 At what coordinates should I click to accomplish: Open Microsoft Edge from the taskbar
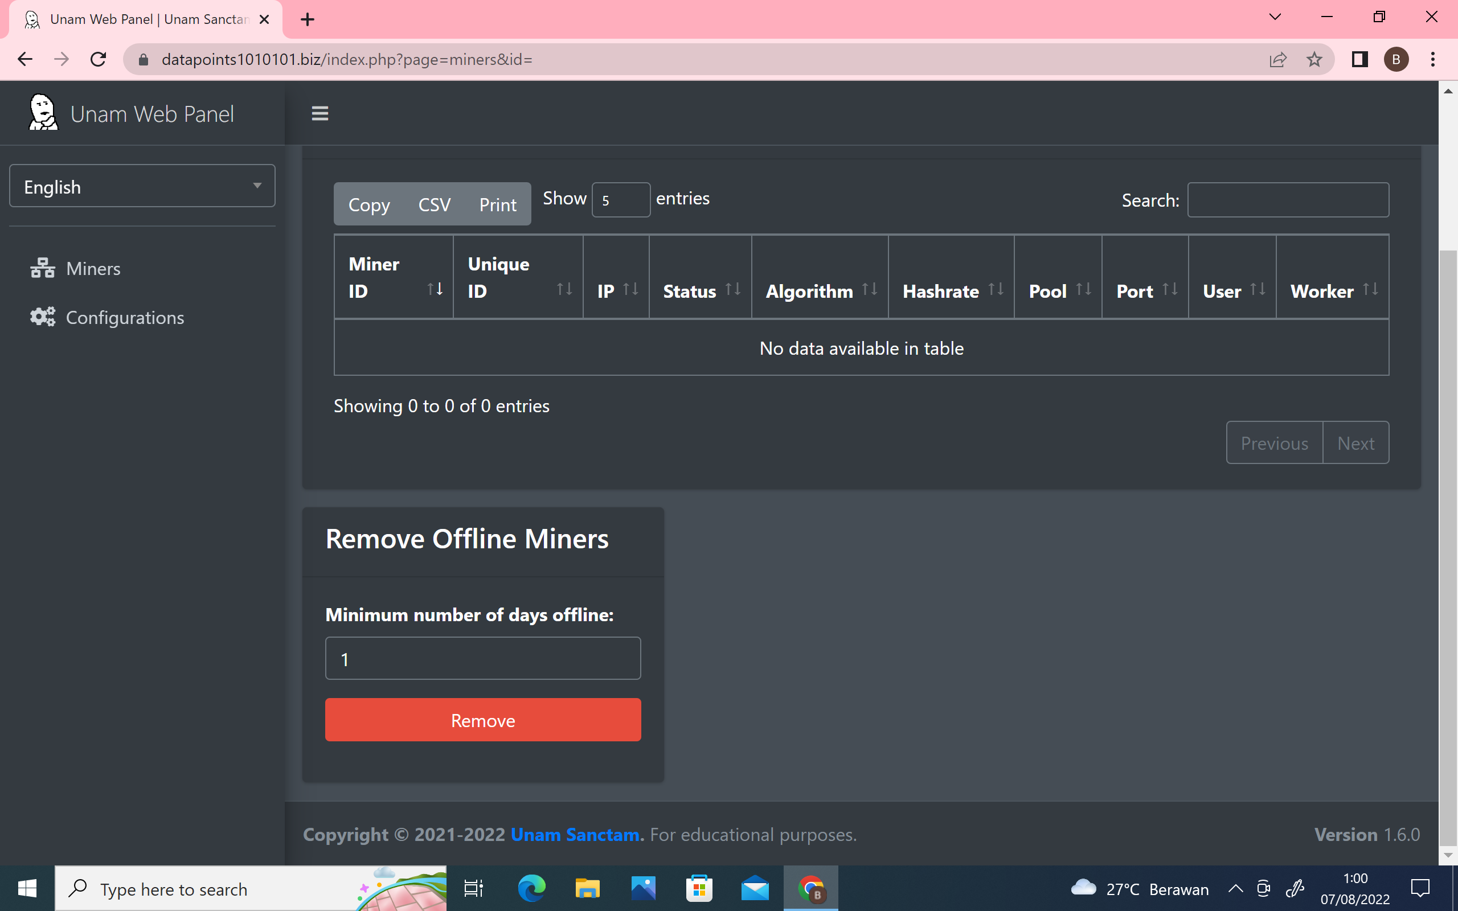coord(531,889)
